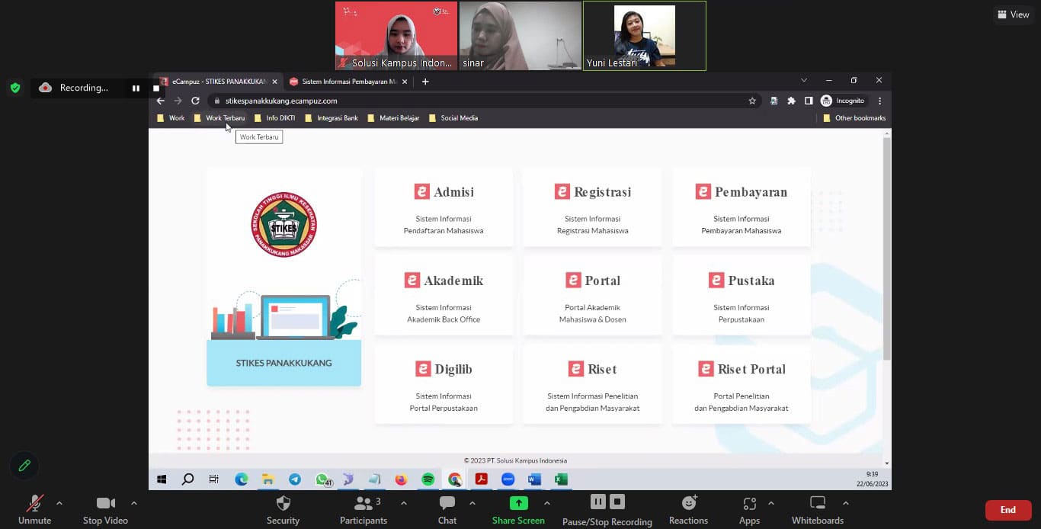The width and height of the screenshot is (1041, 529).
Task: Click the green Share Screen button
Action: point(518,509)
